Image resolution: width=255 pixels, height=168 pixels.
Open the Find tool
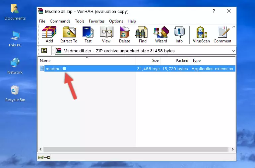point(143,34)
